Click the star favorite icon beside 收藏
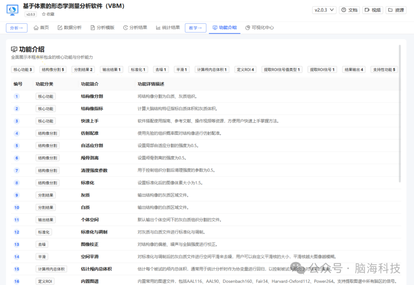414x285 pixels. [x=44, y=14]
